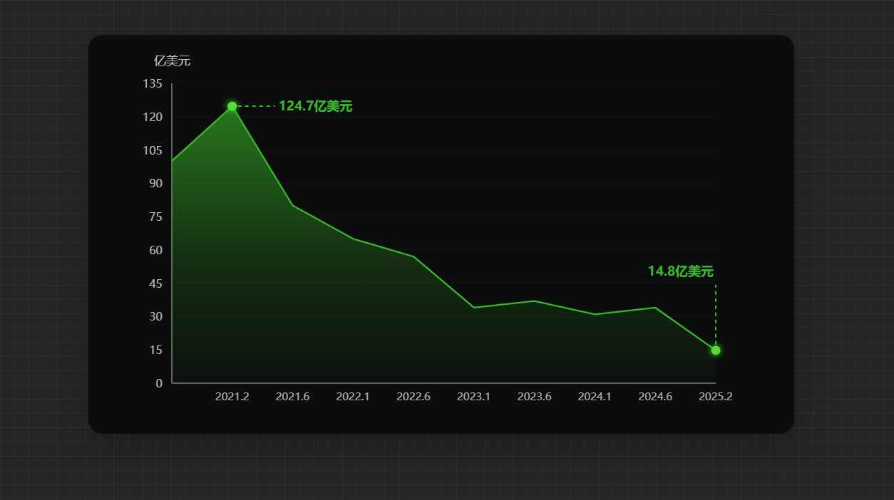The image size is (894, 500).
Task: Click the 2024.6 x-axis label
Action: [655, 397]
